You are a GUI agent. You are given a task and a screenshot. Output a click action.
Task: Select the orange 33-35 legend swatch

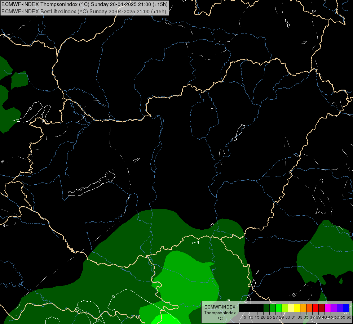pyautogui.click(x=304, y=308)
